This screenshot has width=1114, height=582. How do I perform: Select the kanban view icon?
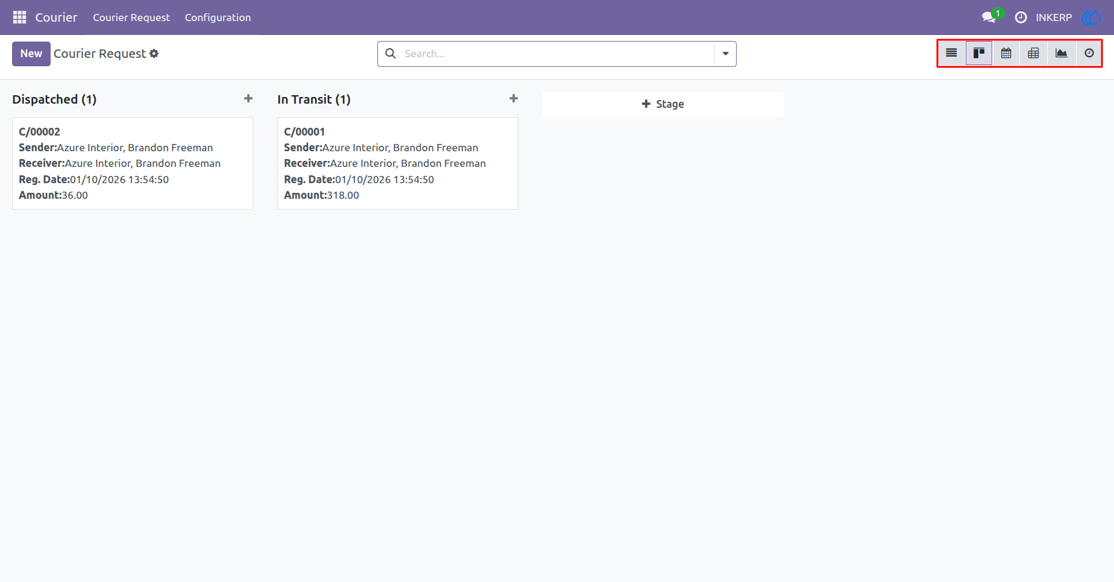(979, 54)
